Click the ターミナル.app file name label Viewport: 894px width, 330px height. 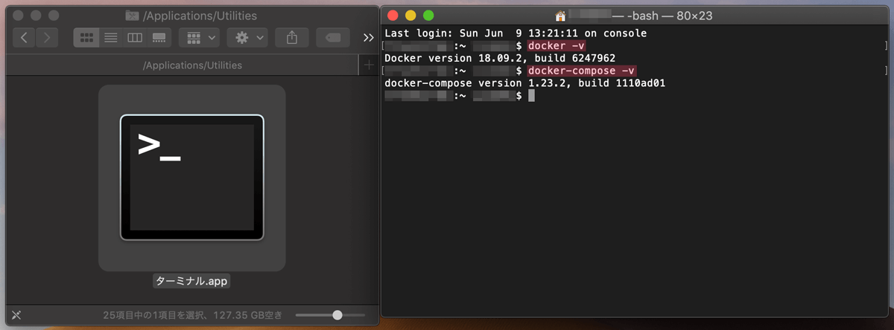pos(192,282)
